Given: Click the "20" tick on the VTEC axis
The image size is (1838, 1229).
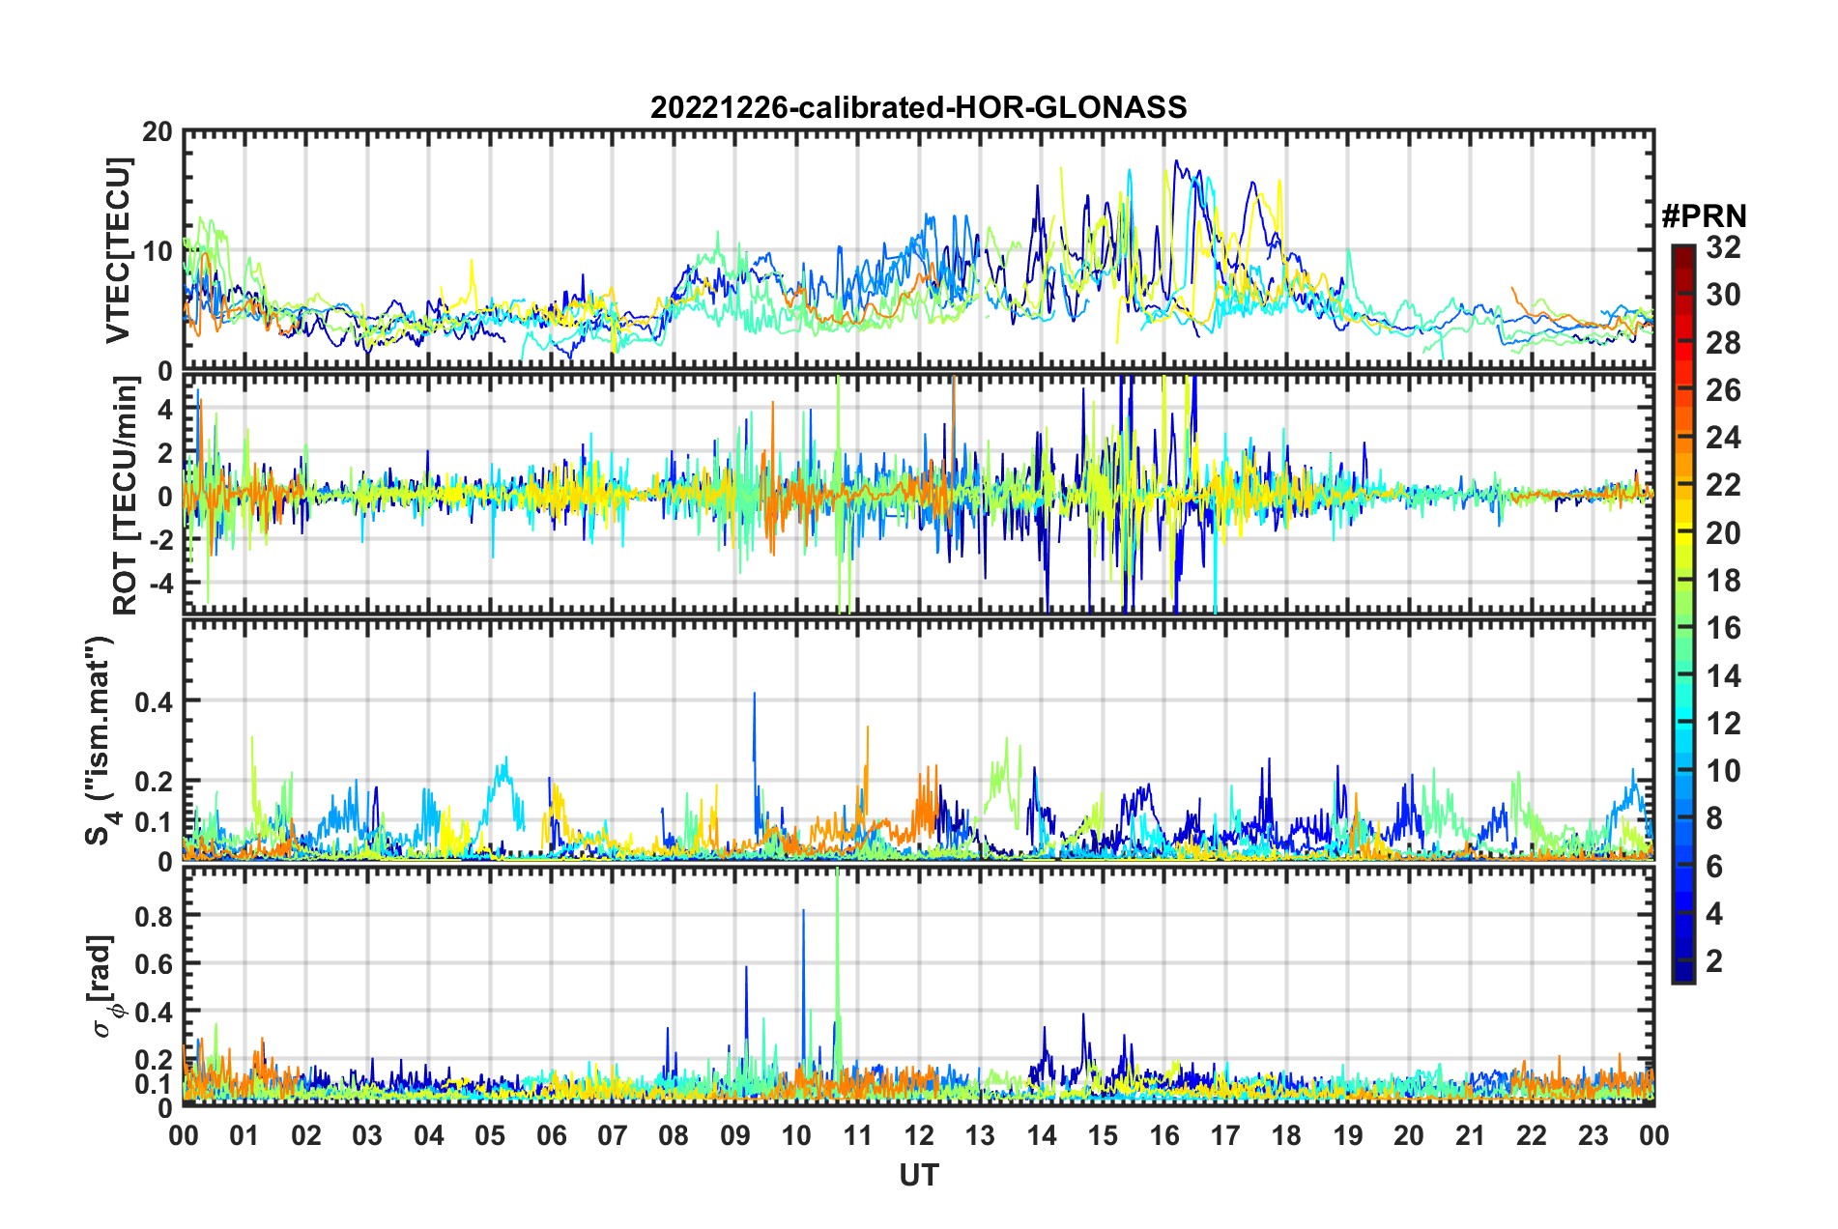Looking at the screenshot, I should pos(156,131).
